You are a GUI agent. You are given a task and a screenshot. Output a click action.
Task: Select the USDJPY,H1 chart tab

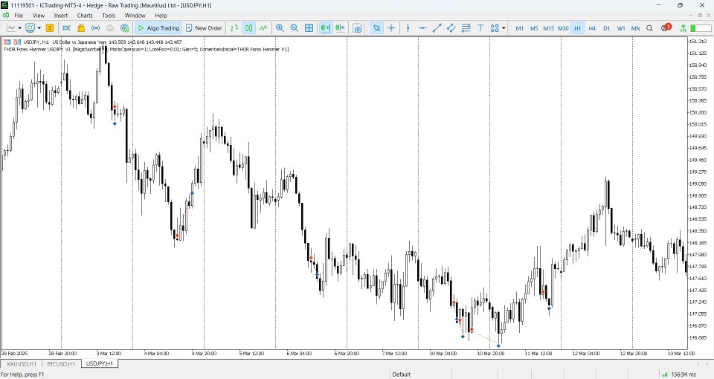point(100,363)
